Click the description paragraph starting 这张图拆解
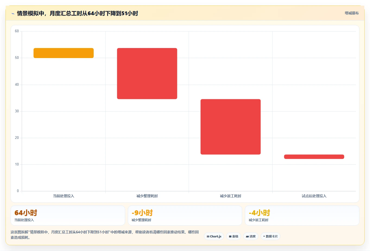The image size is (370, 251). point(105,235)
